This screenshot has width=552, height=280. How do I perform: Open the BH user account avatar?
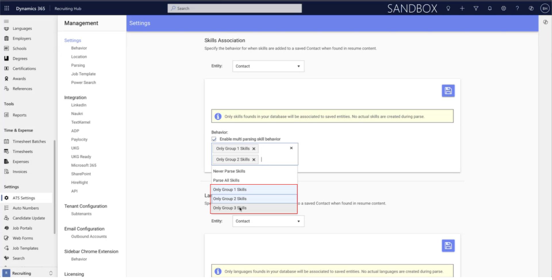545,8
